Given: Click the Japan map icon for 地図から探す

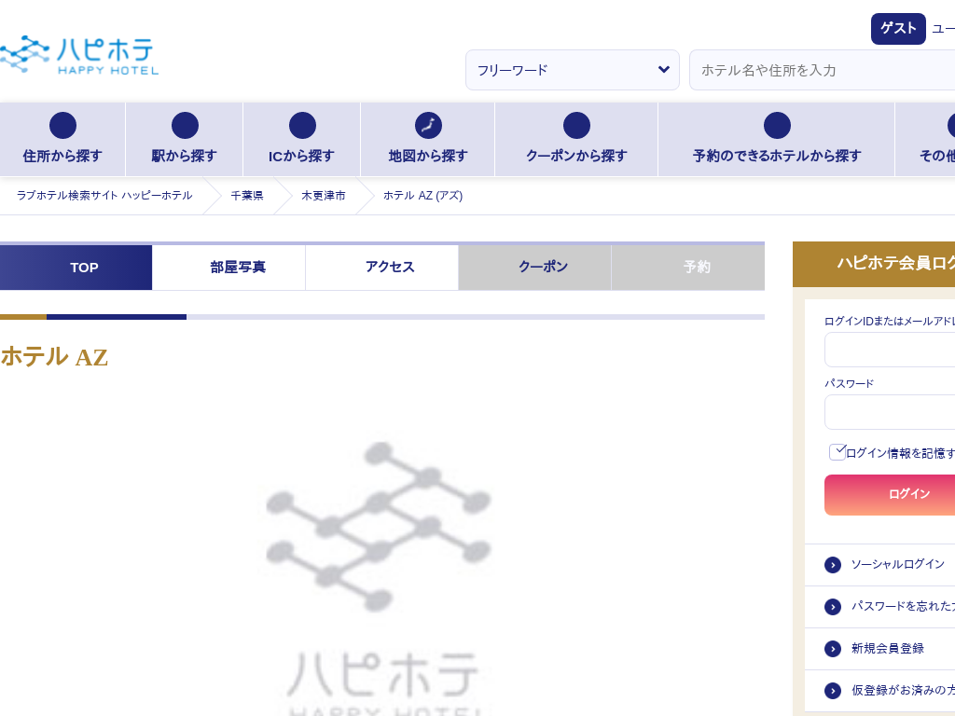Looking at the screenshot, I should click(428, 126).
